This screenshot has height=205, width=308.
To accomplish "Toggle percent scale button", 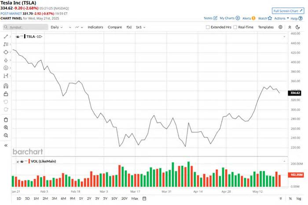I will coord(290,199).
